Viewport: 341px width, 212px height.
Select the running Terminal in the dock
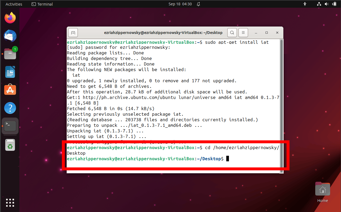point(10,126)
